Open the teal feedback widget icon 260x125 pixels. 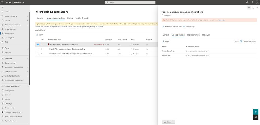point(256,112)
